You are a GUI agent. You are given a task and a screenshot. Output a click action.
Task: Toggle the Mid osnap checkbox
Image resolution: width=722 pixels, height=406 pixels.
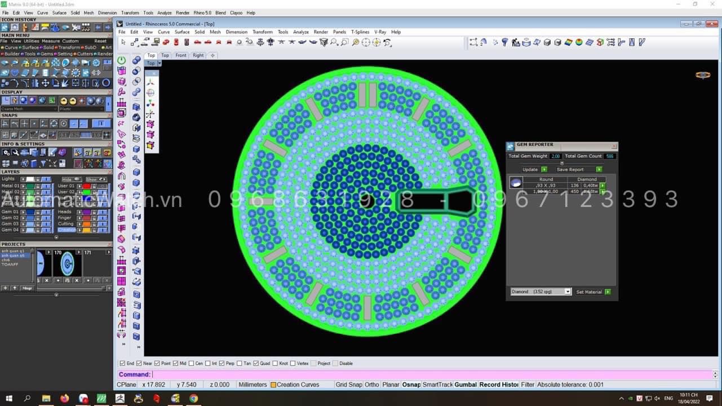click(175, 364)
